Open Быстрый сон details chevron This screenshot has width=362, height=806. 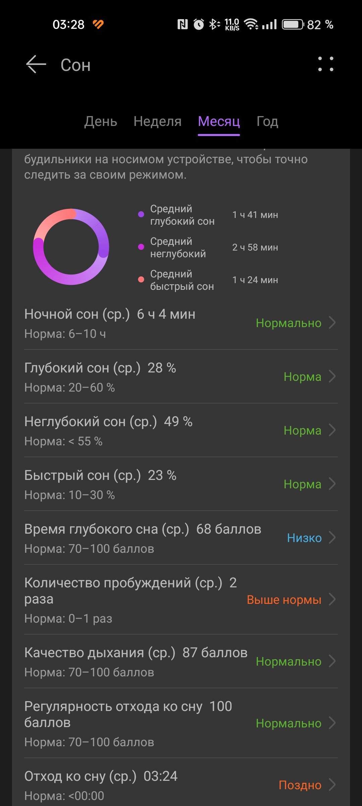[x=332, y=484]
